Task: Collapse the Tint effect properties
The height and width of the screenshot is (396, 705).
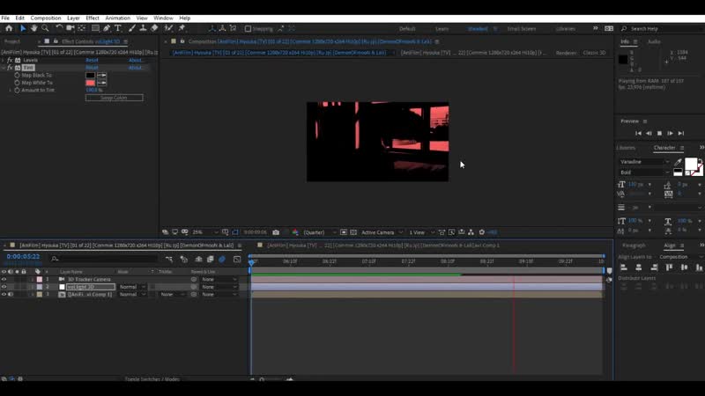Action: point(4,68)
